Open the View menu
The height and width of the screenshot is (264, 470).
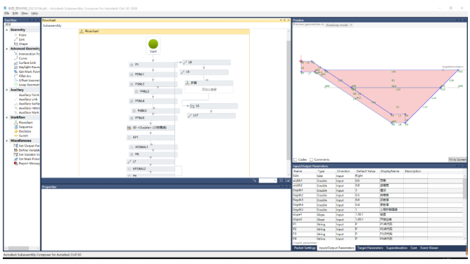[x=25, y=13]
